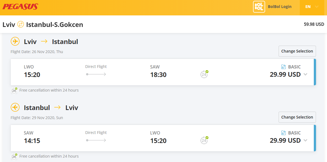Select the return SAW 14:15 flight card

pos(163,138)
